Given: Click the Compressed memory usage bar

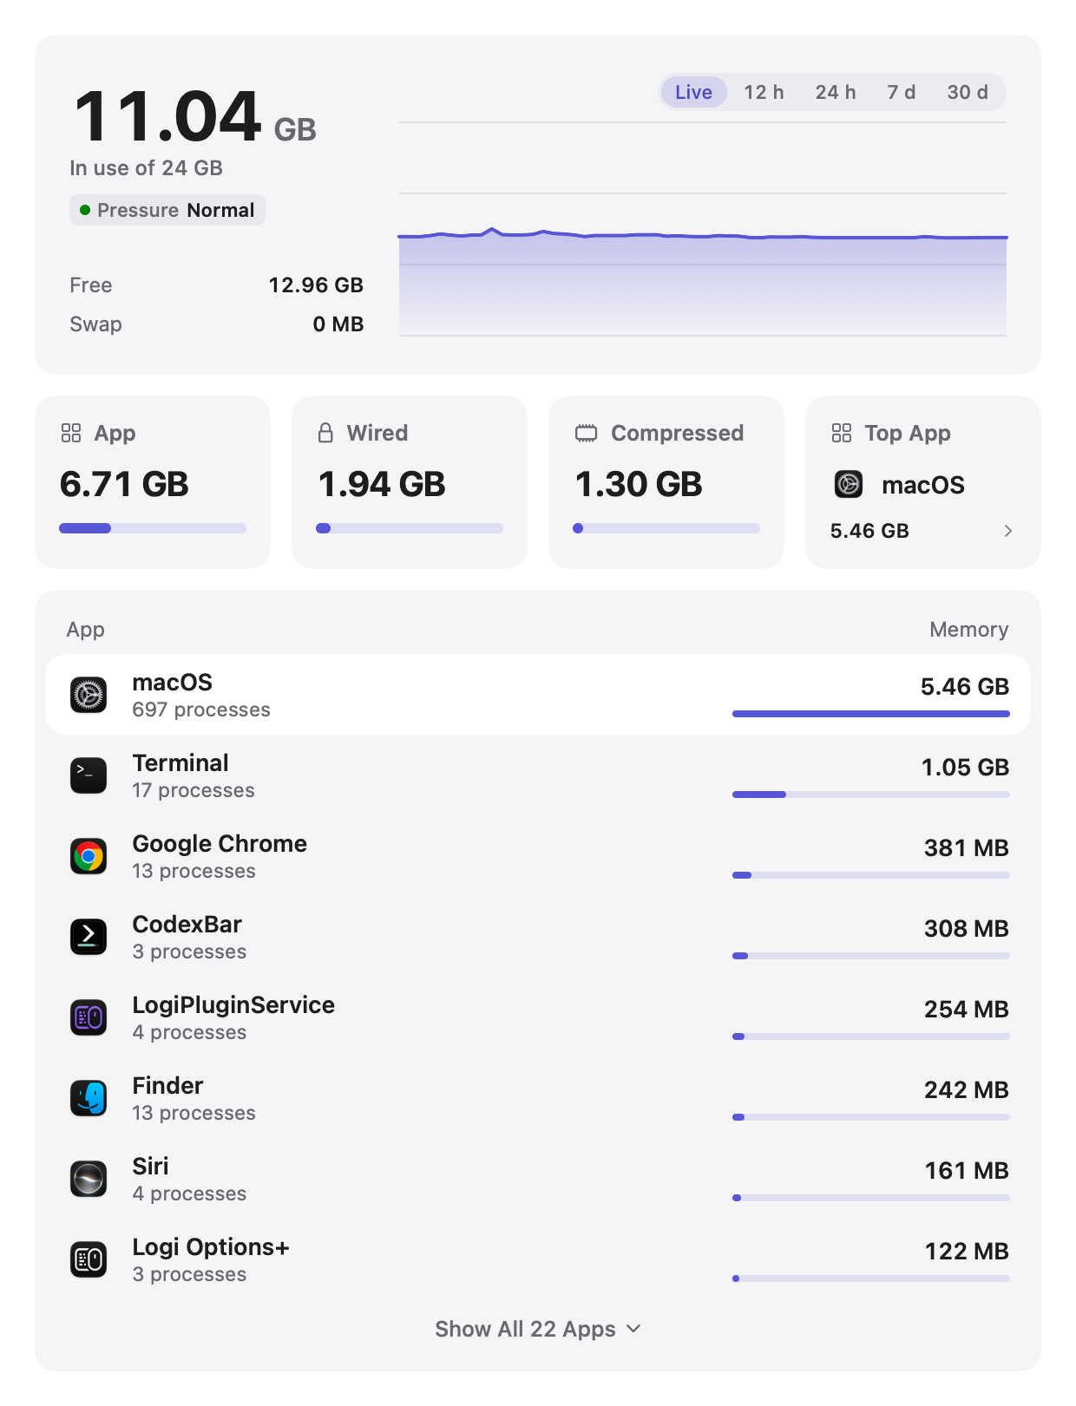Looking at the screenshot, I should click(666, 528).
